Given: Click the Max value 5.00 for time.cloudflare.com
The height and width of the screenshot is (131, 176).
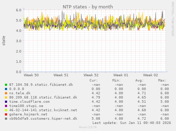Looking at the screenshot, I should click(x=165, y=102).
